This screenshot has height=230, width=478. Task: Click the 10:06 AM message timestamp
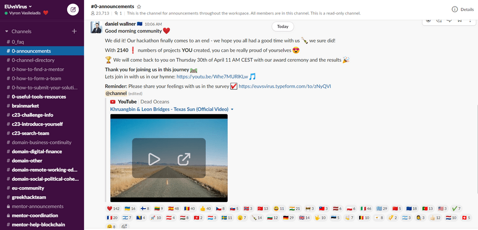pos(153,24)
